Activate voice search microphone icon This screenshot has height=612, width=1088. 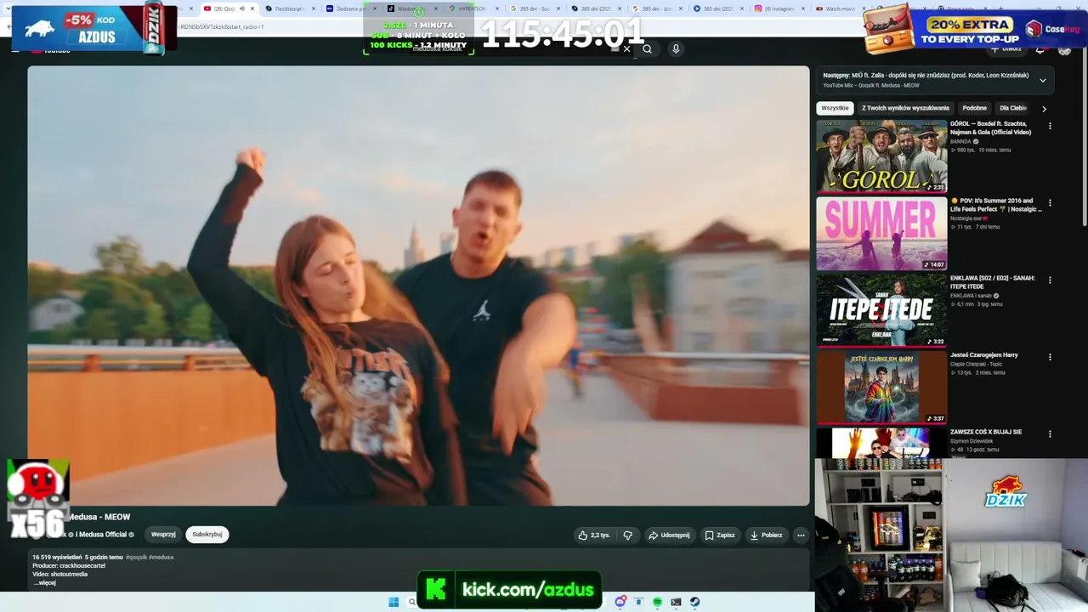(x=676, y=49)
